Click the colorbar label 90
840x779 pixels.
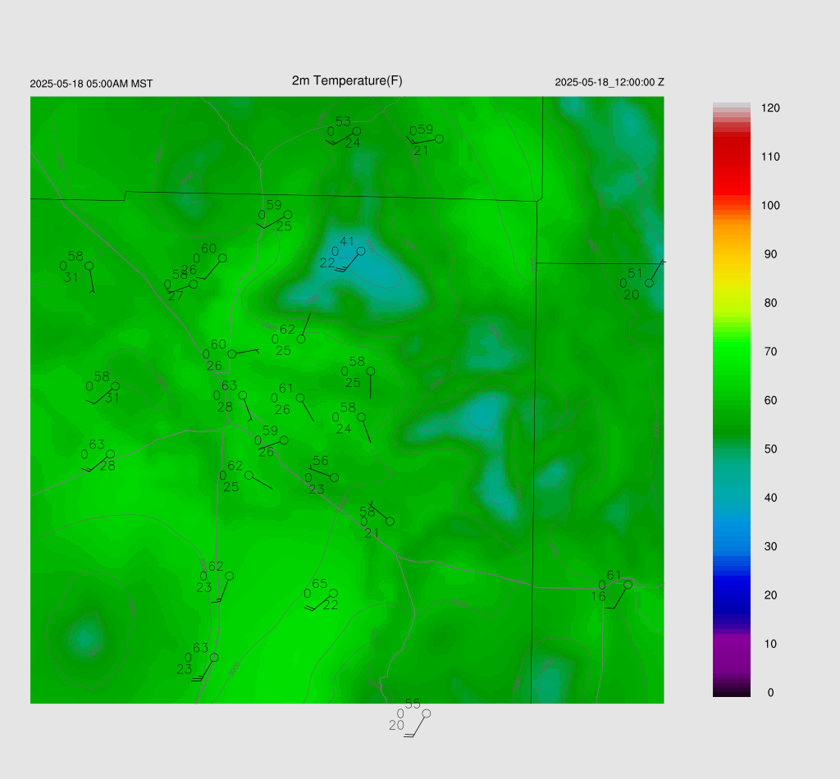pos(770,254)
